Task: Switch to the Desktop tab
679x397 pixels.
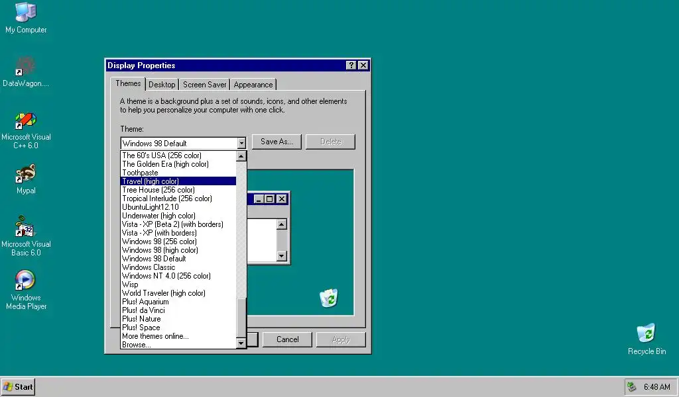Action: 162,85
